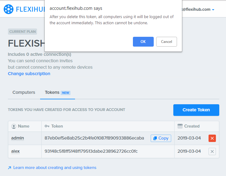Click the Name column user icon
Image resolution: width=226 pixels, height=176 pixels.
14,126
